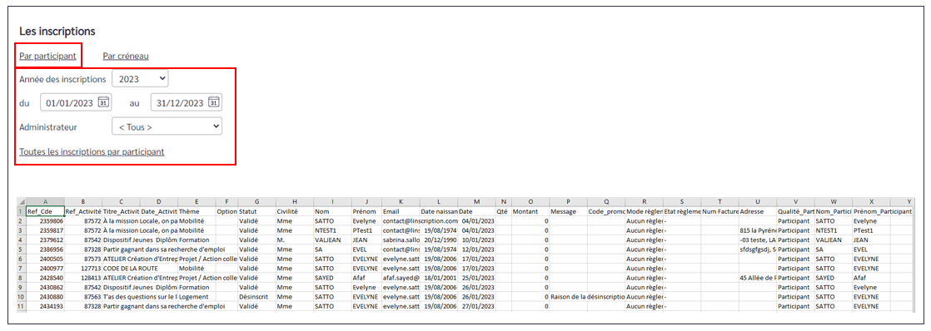Select spreadsheet column header A

click(x=44, y=203)
